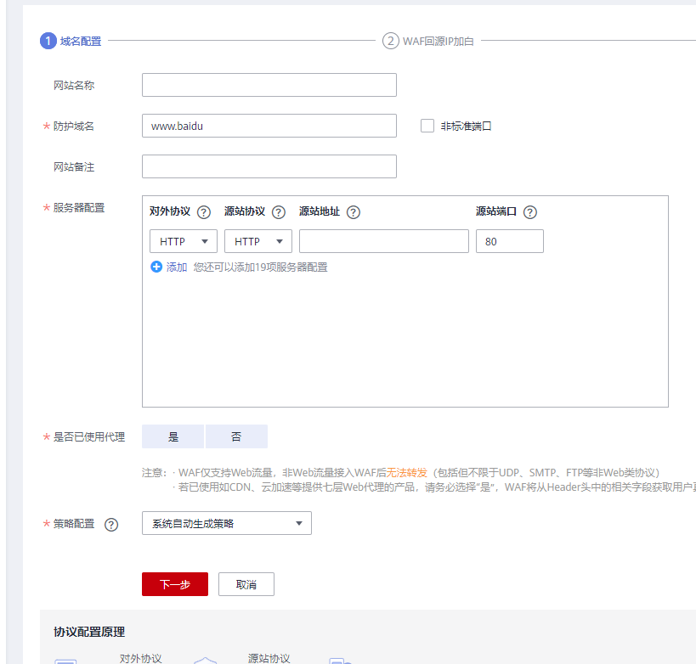Viewport: 696px width, 664px height.
Task: Click step 1 circle 域名配置
Action: [x=48, y=41]
